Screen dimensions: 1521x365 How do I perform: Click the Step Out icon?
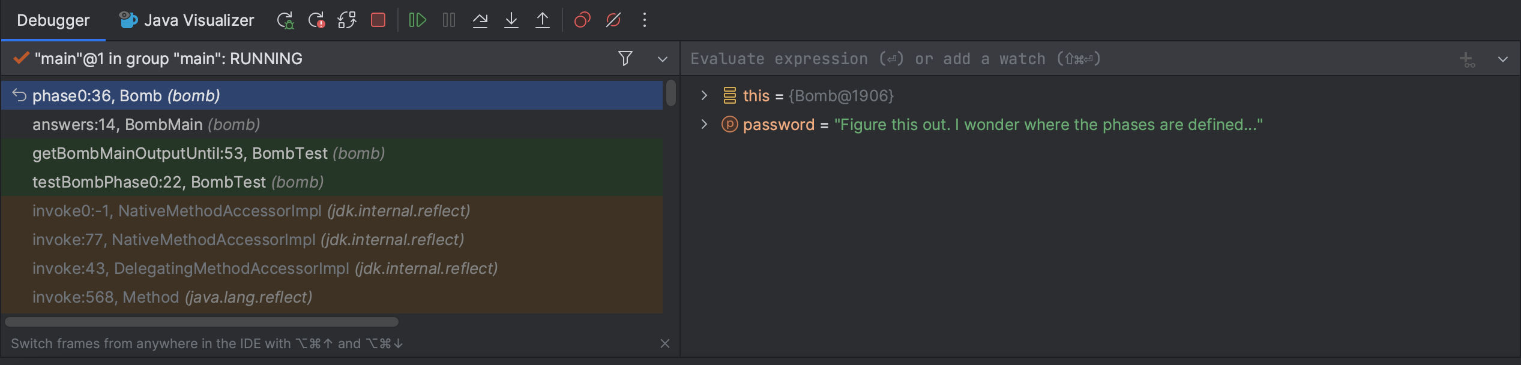point(542,20)
